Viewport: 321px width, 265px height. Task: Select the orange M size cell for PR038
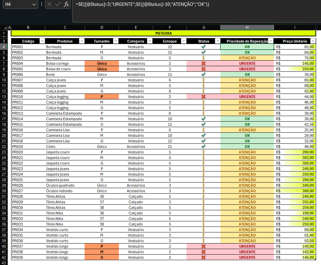click(102, 252)
